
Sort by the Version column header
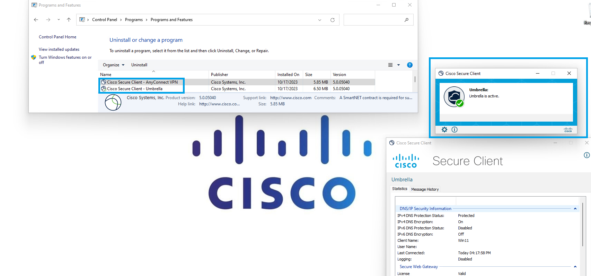(x=353, y=75)
